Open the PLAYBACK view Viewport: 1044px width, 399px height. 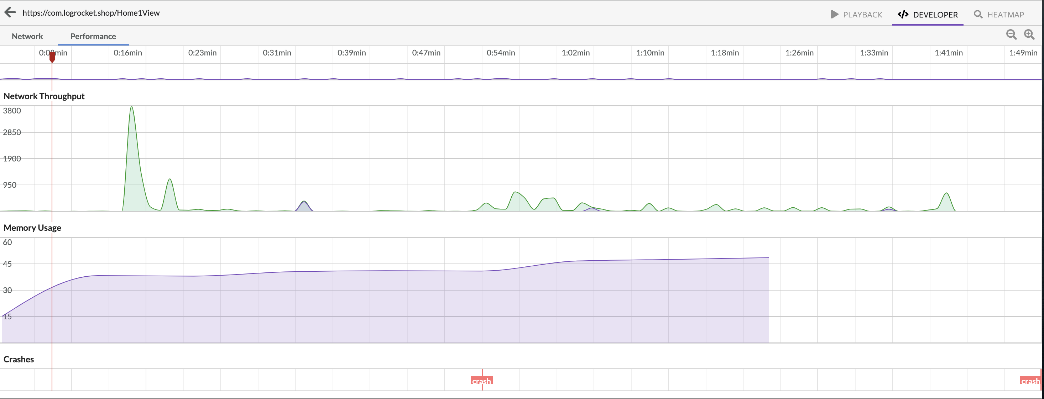(862, 15)
